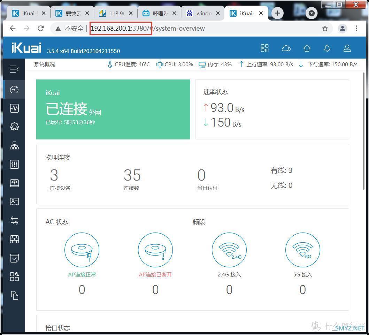369x335 pixels.
Task: Switch to the 爱快云 tab
Action: point(72,13)
